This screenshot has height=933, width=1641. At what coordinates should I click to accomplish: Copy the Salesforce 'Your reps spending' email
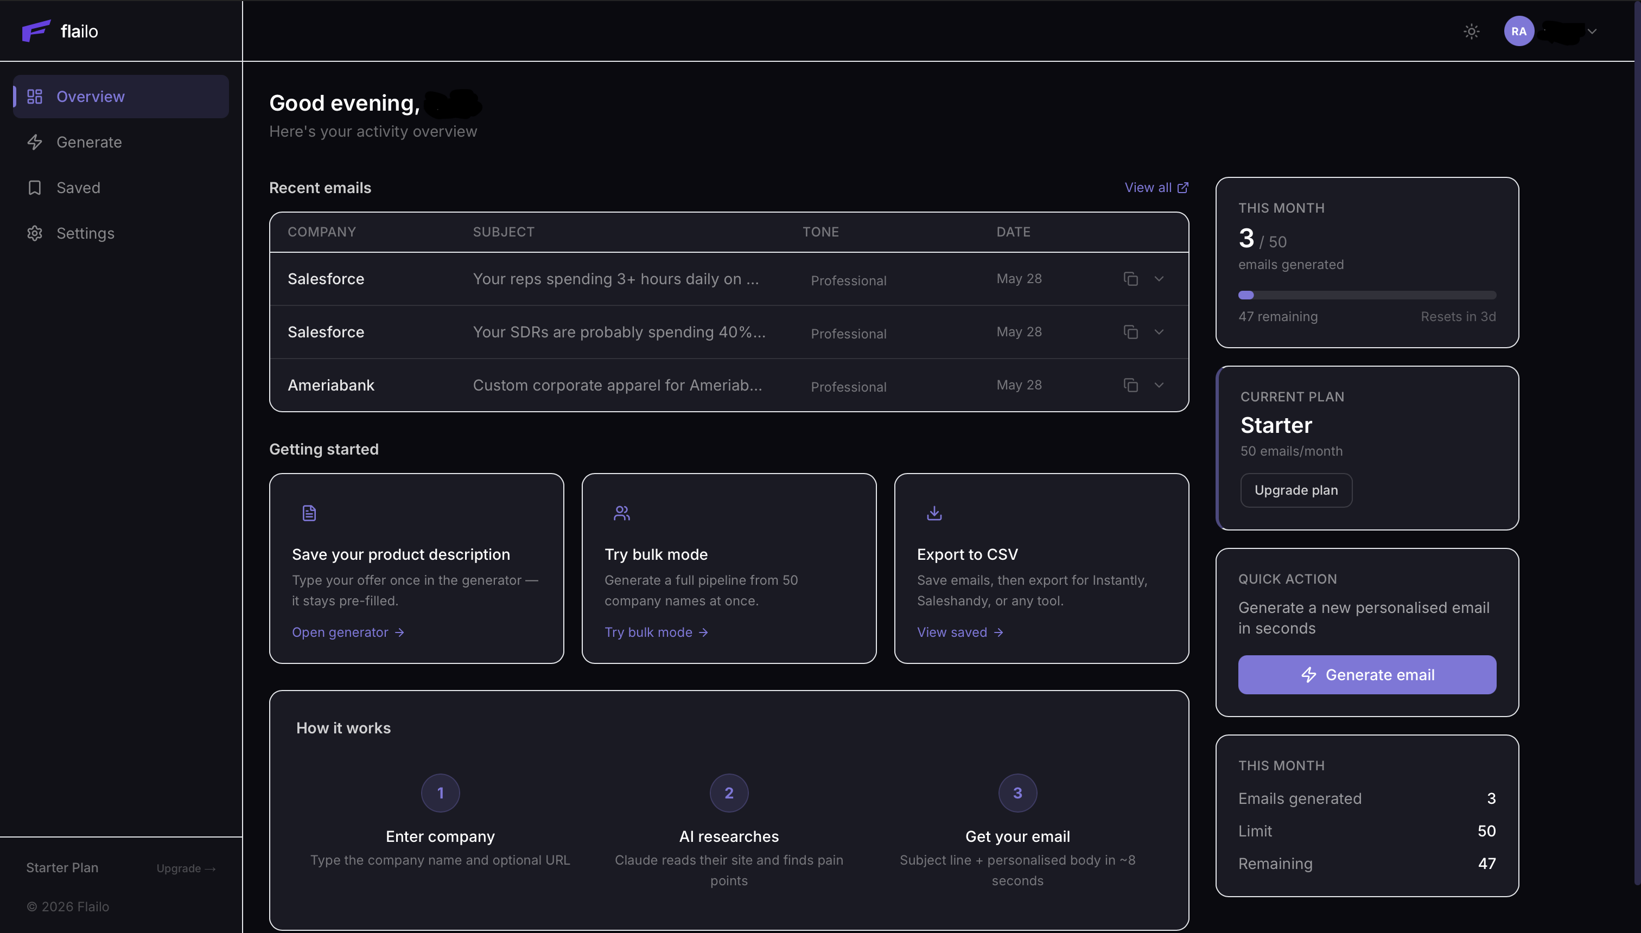1130,279
